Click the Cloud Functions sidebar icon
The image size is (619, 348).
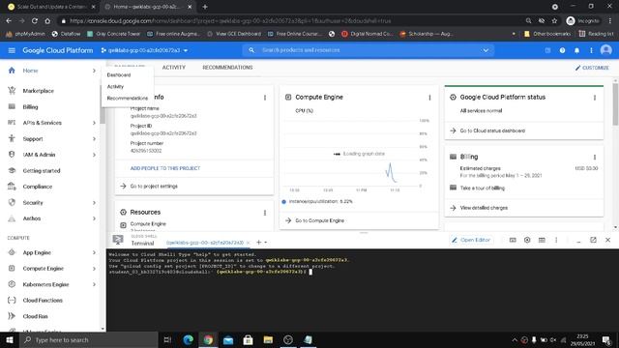pyautogui.click(x=12, y=301)
